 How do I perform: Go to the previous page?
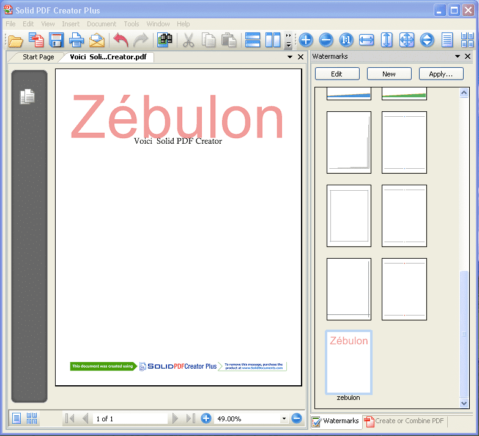pyautogui.click(x=85, y=418)
